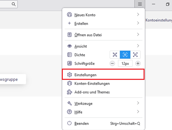The image size is (172, 130).
Task: Open the Kontoeinstellungen link in background
Action: point(159,20)
